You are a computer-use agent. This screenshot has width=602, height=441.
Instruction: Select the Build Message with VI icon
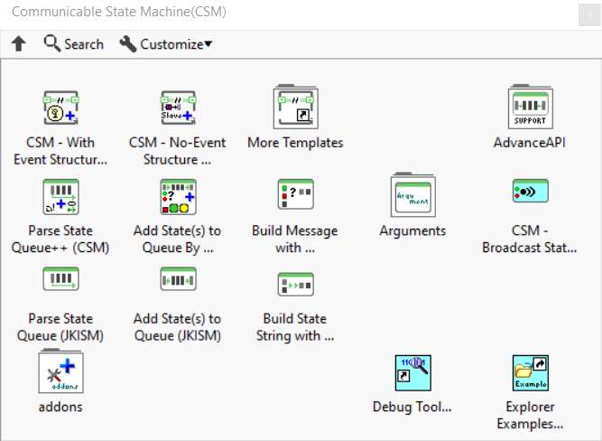(295, 193)
